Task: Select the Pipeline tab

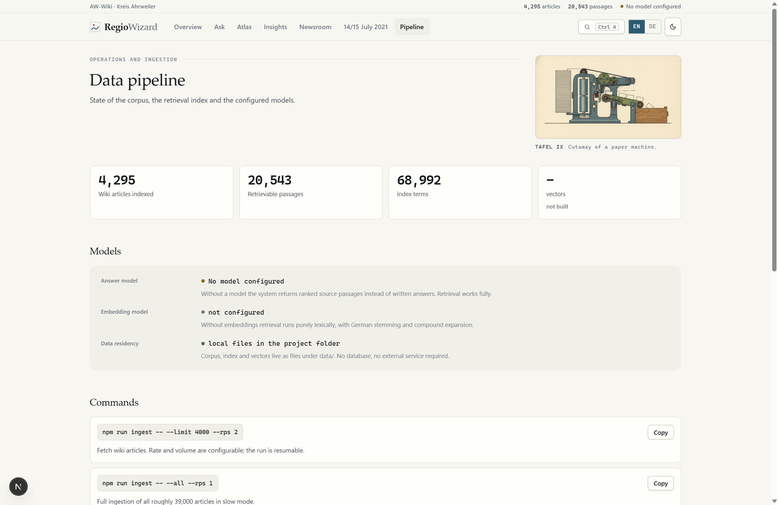Action: (x=412, y=27)
